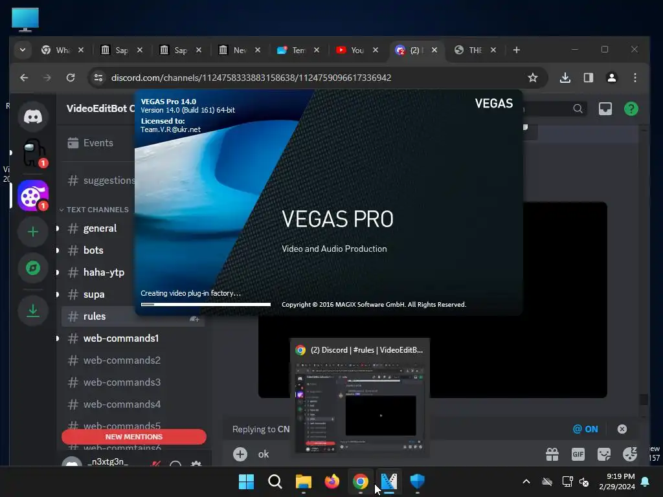
Task: Show hidden system tray icons
Action: [x=526, y=481]
